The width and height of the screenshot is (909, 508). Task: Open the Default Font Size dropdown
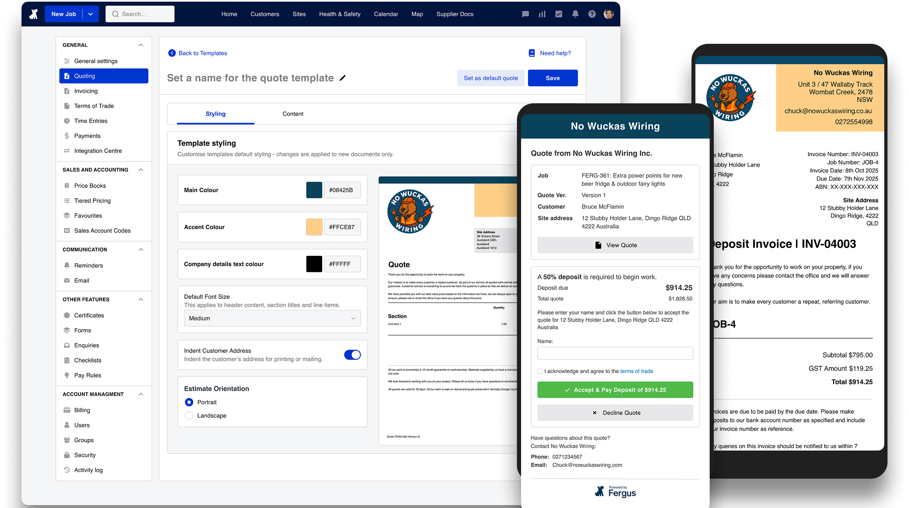point(272,318)
